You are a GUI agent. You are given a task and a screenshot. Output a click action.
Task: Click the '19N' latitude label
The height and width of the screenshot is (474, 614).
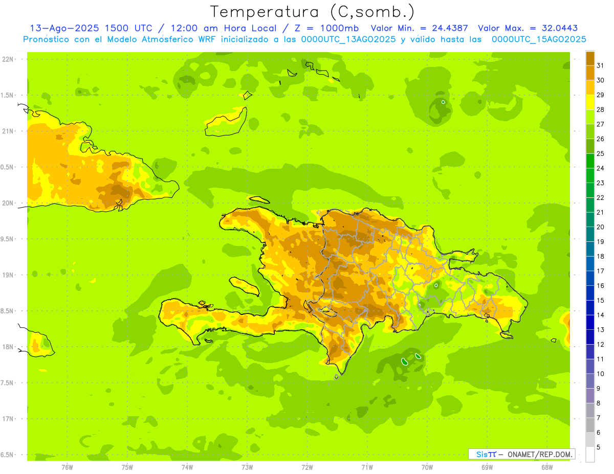pos(7,275)
